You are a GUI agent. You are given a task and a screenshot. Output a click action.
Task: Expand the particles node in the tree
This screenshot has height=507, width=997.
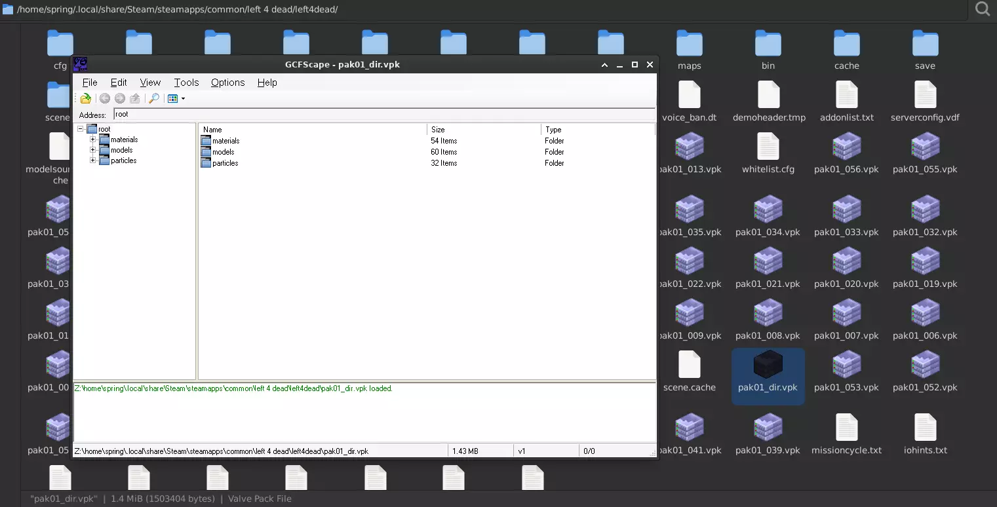click(x=92, y=160)
